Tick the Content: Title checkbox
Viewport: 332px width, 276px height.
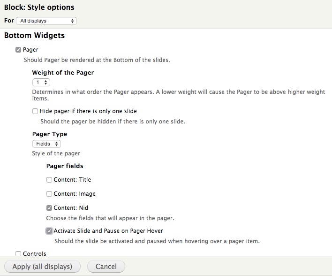49,180
